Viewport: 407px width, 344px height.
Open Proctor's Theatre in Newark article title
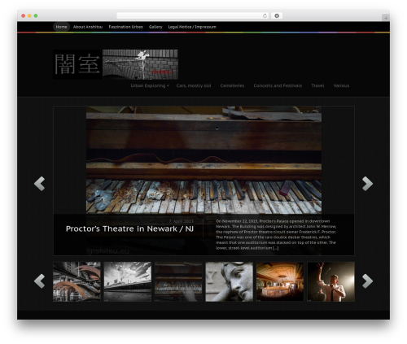(129, 229)
